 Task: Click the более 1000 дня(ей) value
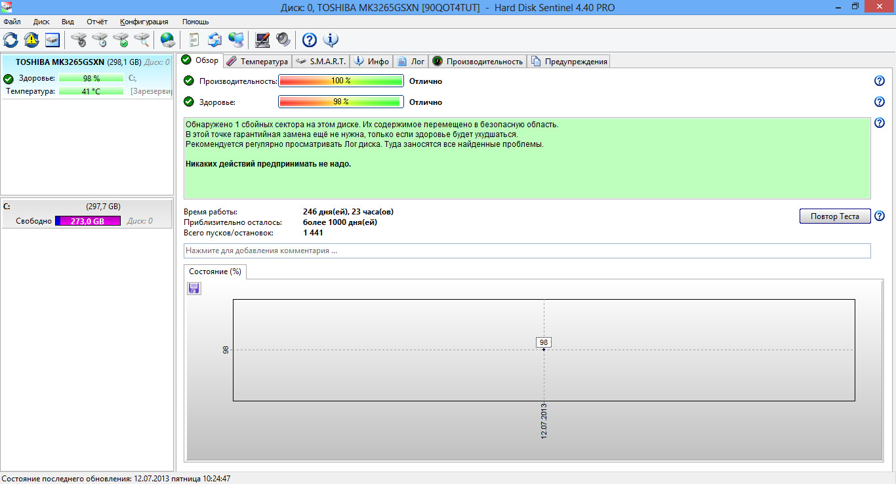click(x=340, y=222)
